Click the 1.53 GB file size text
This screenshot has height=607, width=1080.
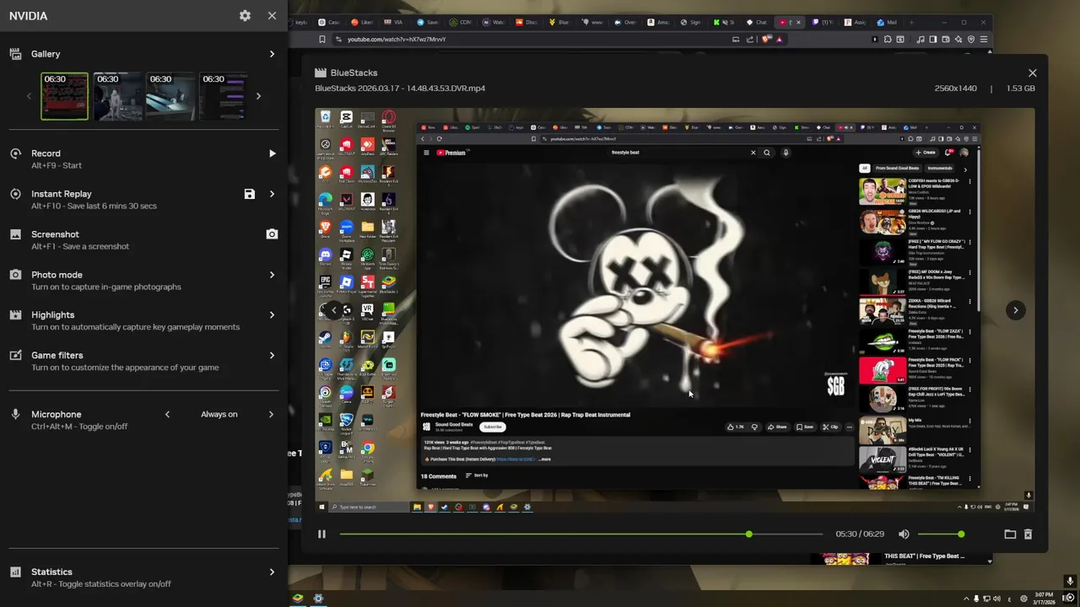[1020, 88]
